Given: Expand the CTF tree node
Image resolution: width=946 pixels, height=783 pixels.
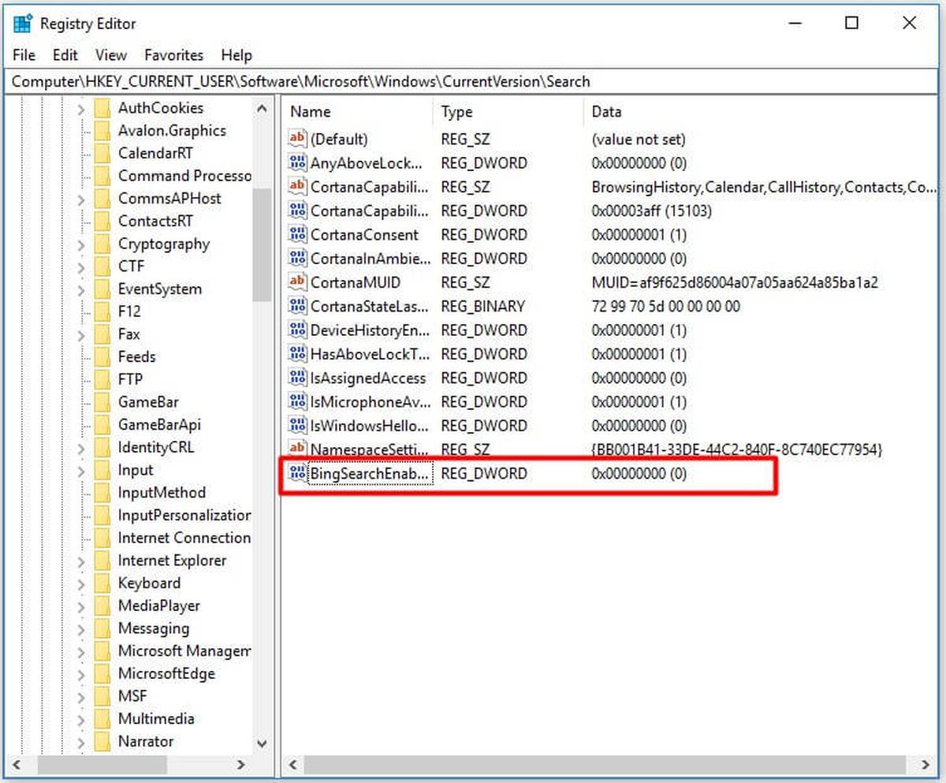Looking at the screenshot, I should [x=81, y=267].
